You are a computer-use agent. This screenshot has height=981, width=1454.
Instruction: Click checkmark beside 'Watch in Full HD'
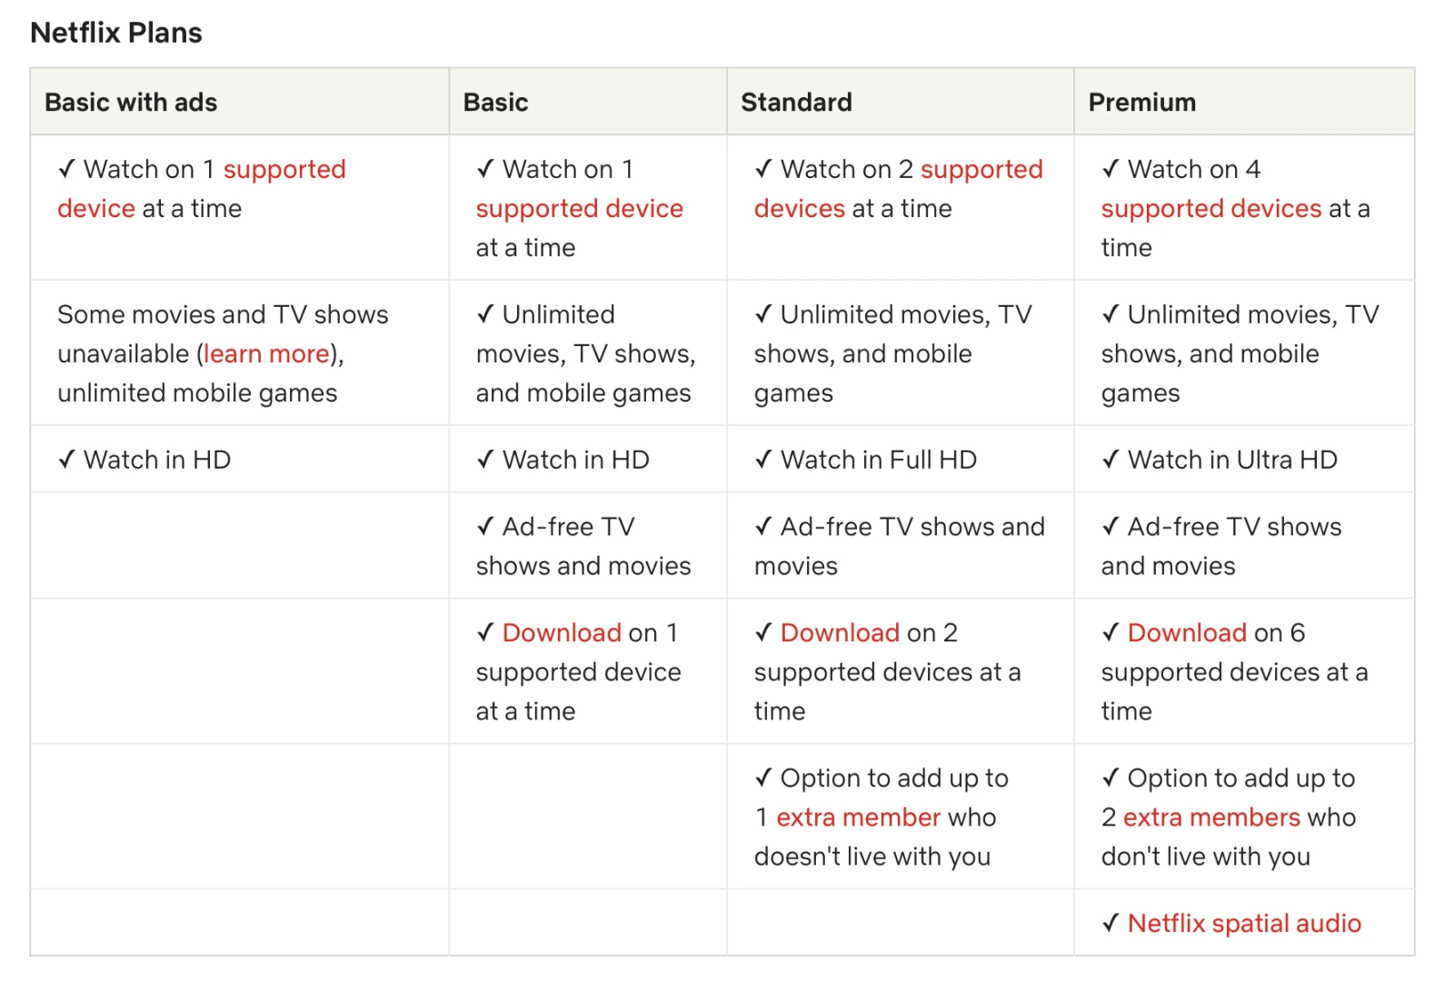pyautogui.click(x=763, y=461)
